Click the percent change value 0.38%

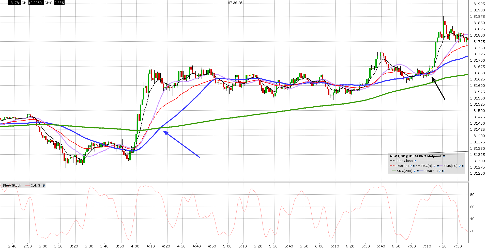coord(59,3)
